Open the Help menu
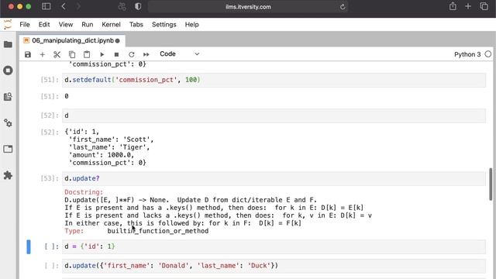 (x=191, y=24)
